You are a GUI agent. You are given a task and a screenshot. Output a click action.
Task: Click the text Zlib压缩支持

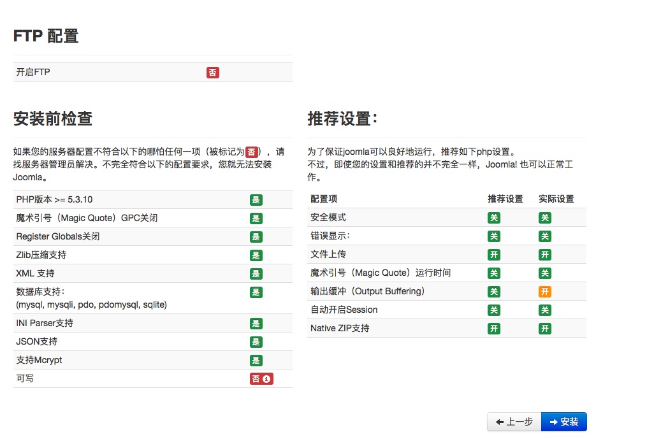(41, 255)
